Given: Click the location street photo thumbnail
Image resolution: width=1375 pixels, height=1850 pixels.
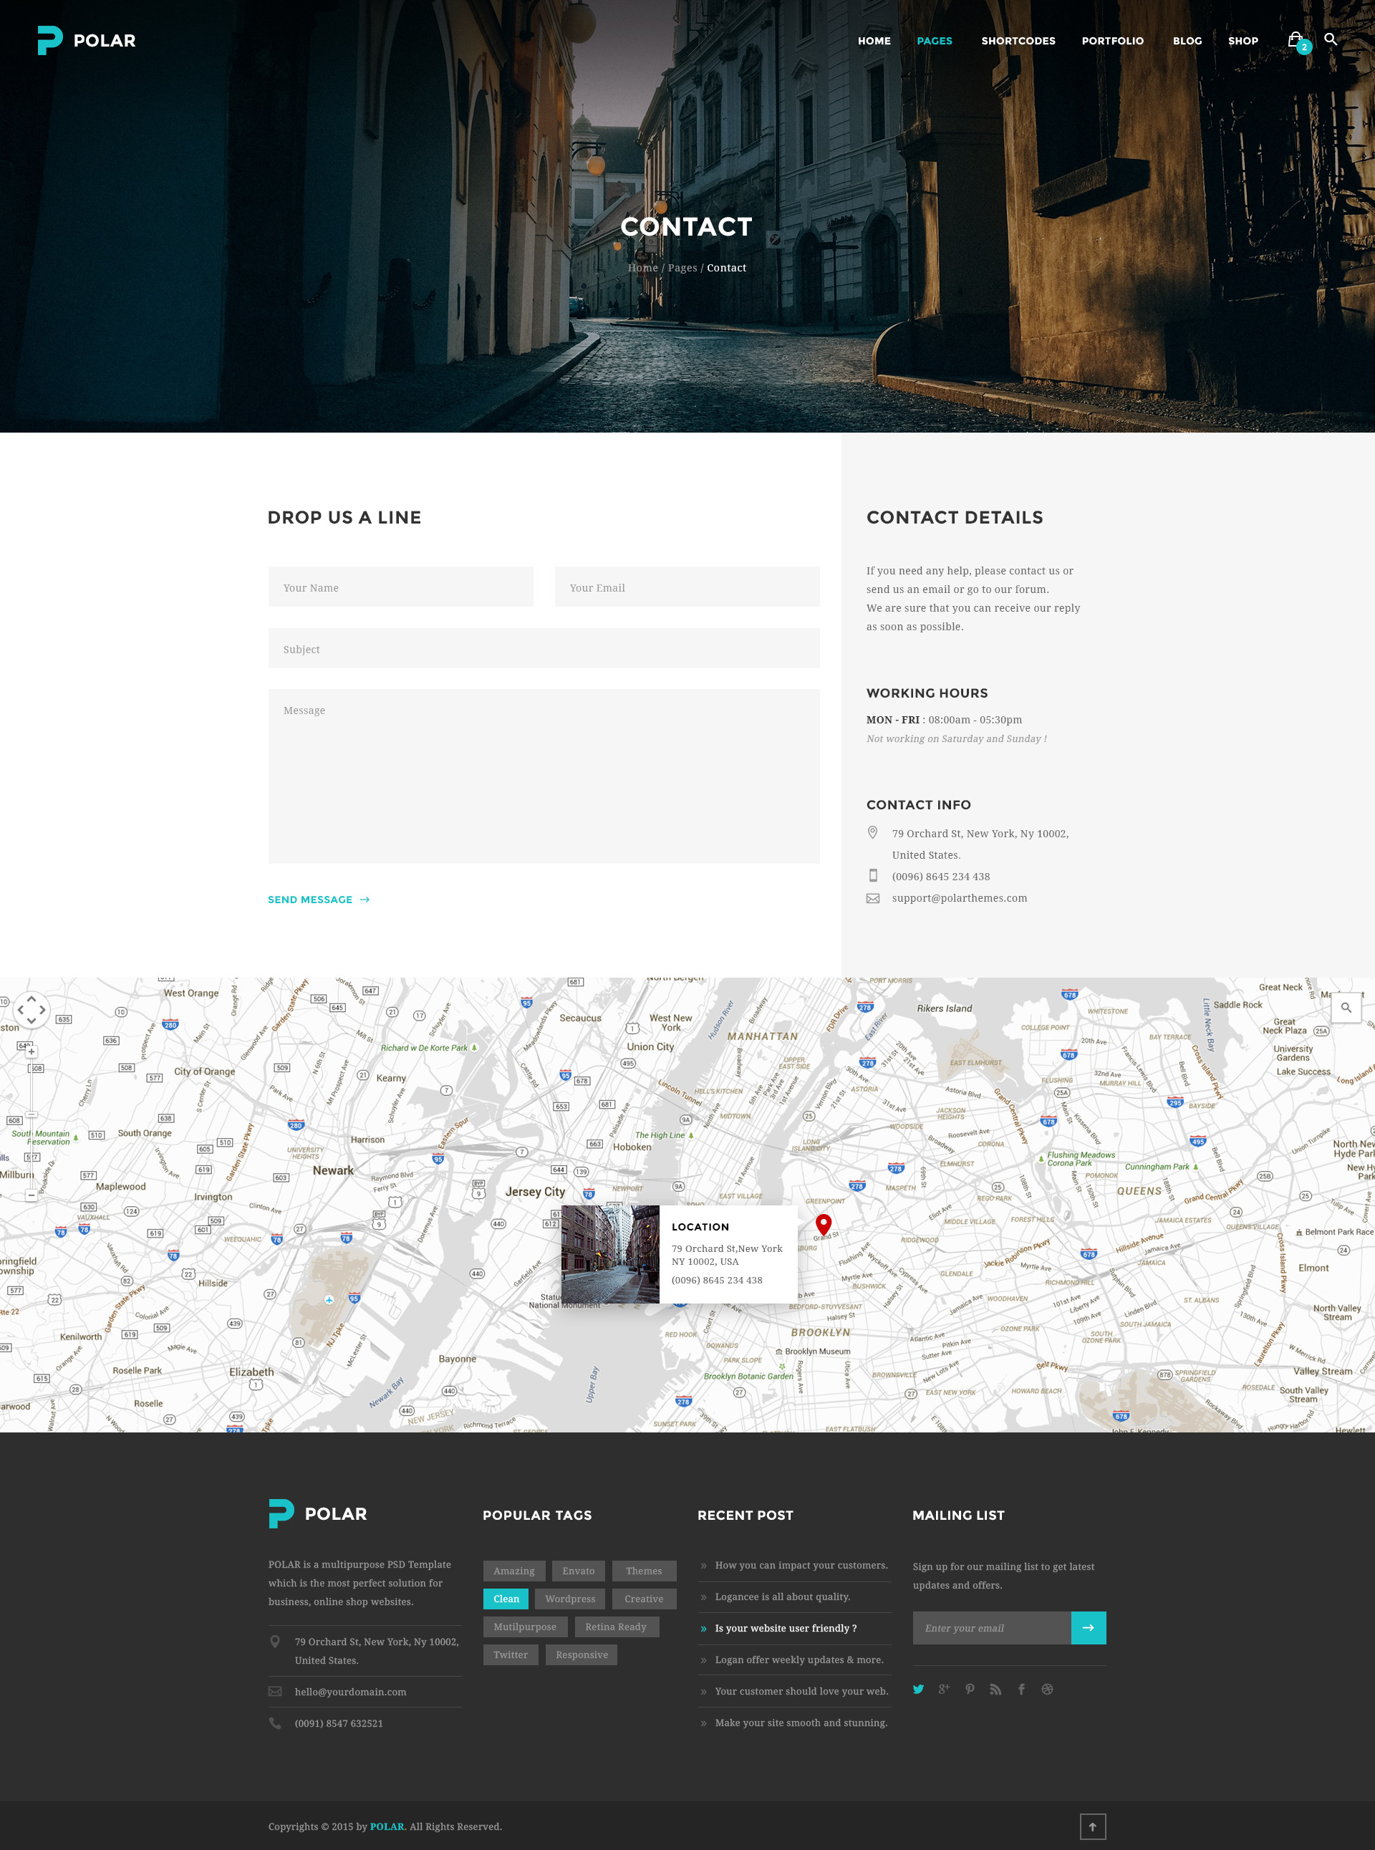Looking at the screenshot, I should tap(610, 1254).
